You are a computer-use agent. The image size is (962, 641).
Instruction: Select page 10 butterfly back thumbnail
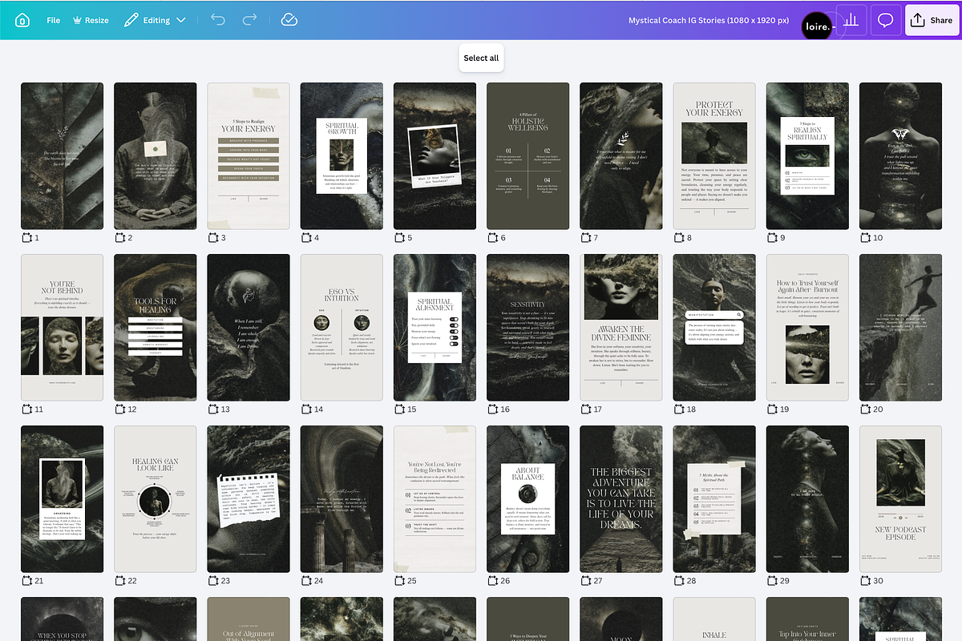(x=900, y=155)
